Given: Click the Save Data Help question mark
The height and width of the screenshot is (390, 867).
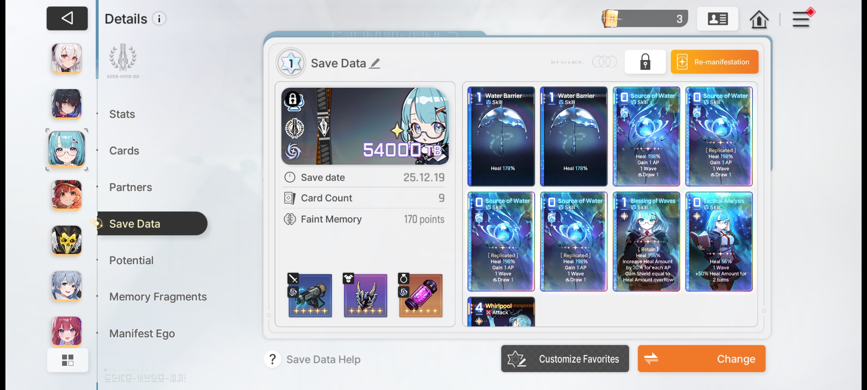Looking at the screenshot, I should point(273,359).
